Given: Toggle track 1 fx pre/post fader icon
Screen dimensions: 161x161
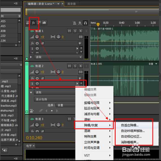Looking at the screenshot, I should coord(42,43).
